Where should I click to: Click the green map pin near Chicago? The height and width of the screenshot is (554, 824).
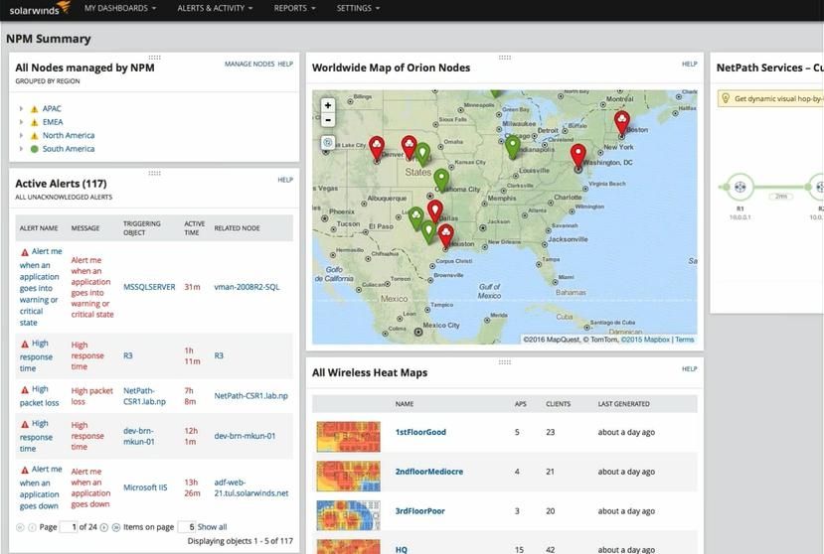pos(512,147)
